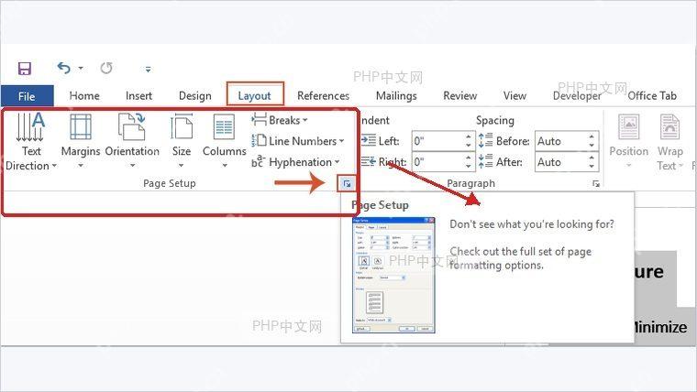Click the Position icon
The width and height of the screenshot is (697, 392).
pyautogui.click(x=629, y=127)
